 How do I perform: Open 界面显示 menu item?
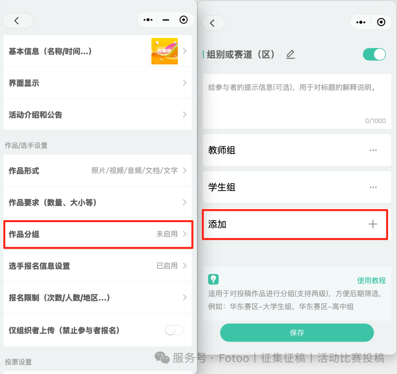pyautogui.click(x=97, y=83)
